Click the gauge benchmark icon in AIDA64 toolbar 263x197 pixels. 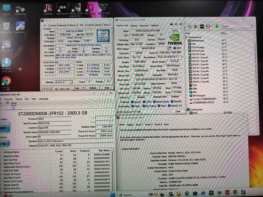[208, 26]
